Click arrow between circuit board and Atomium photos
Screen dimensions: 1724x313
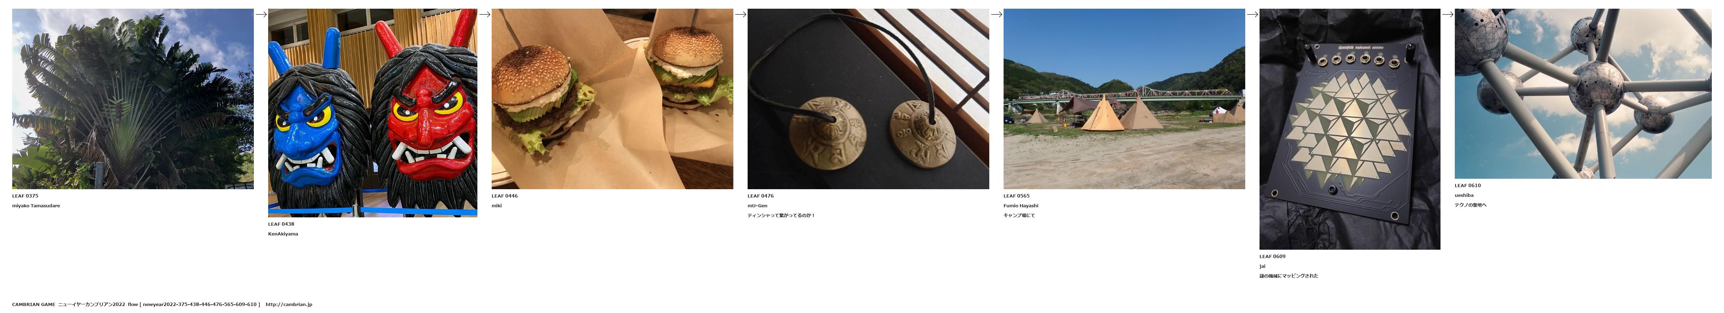click(x=1447, y=14)
